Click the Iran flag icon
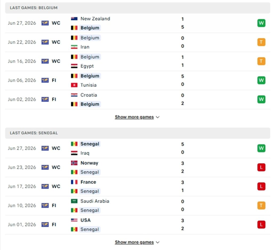The height and width of the screenshot is (250, 273). point(74,47)
